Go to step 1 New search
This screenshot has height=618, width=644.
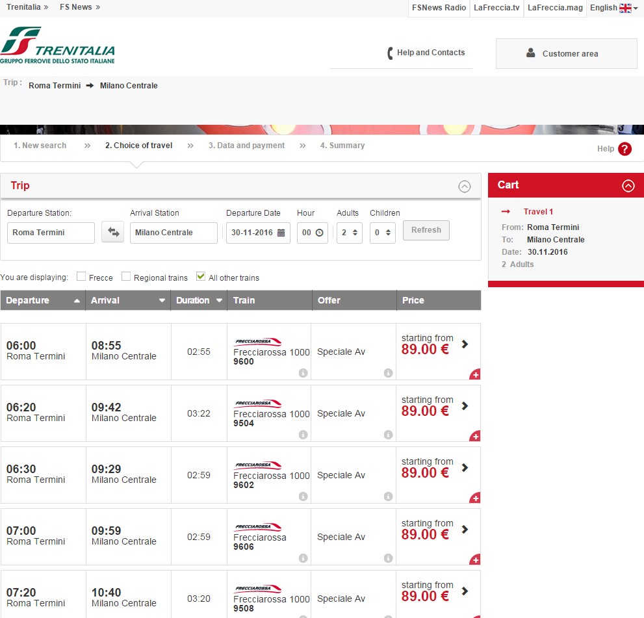[40, 146]
